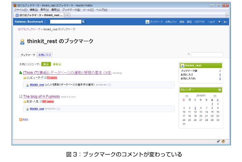The width and height of the screenshot is (242, 162).
Task: Click the search magnifier button in Hatena header
Action: tap(83, 22)
